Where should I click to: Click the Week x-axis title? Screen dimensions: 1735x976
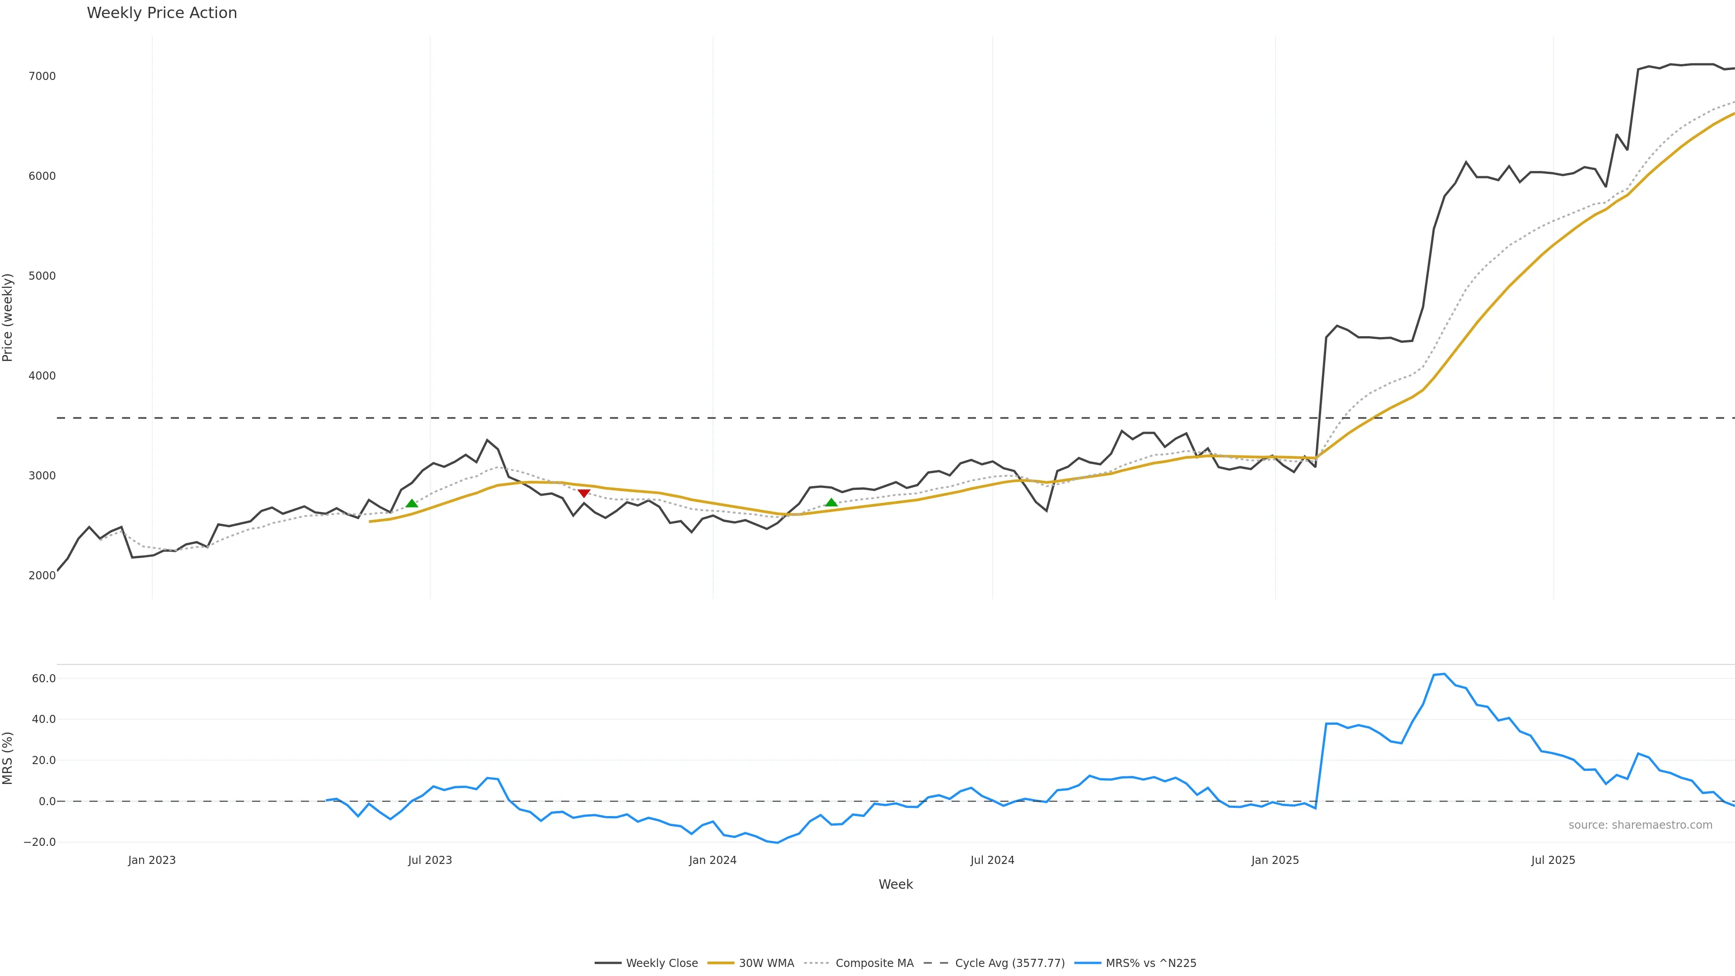point(895,884)
